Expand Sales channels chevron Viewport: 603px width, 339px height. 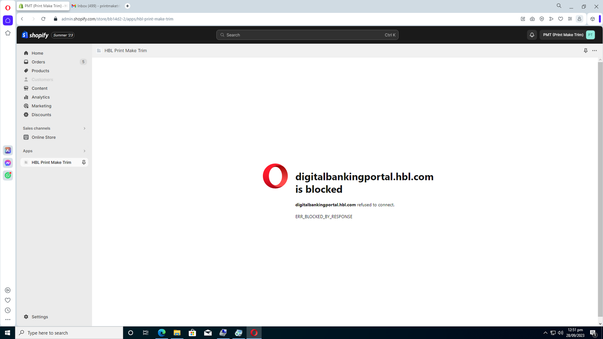(x=84, y=129)
